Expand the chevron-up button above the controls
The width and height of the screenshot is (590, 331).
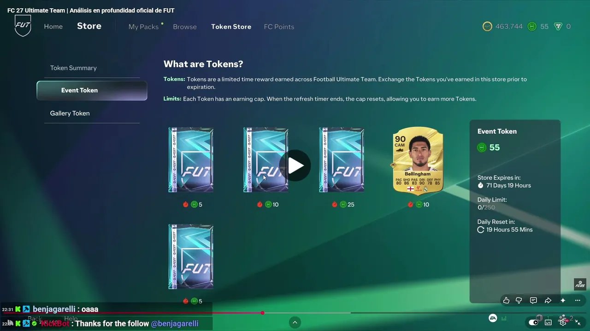tap(295, 322)
